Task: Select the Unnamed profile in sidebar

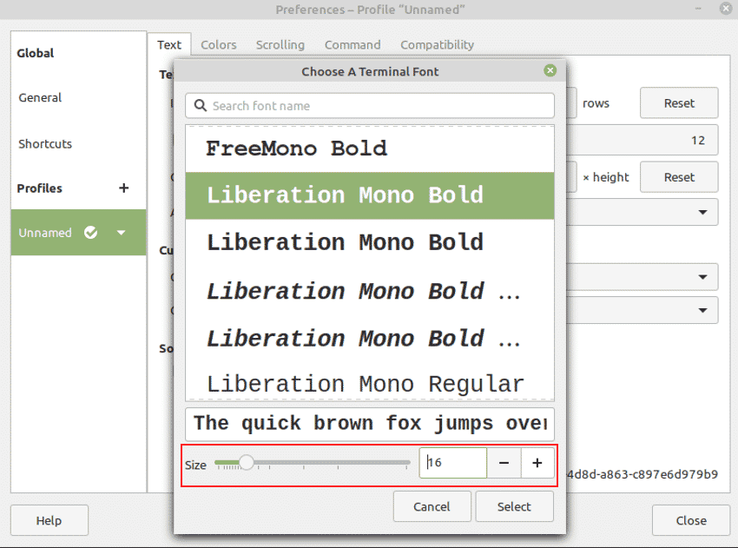Action: click(x=79, y=233)
